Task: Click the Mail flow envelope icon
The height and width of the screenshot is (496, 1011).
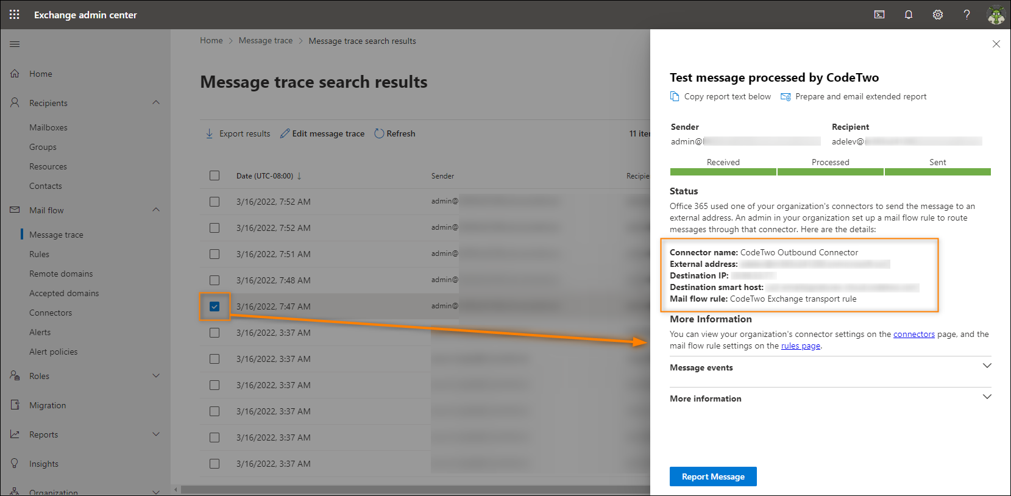Action: (15, 210)
